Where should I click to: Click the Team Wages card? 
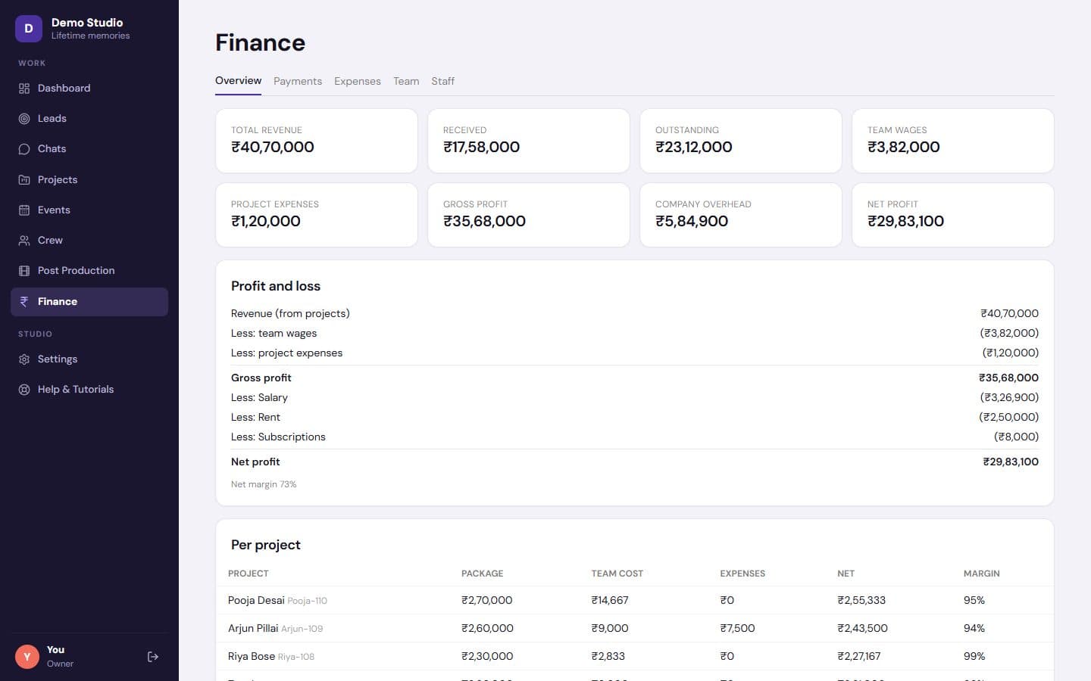pyautogui.click(x=953, y=141)
